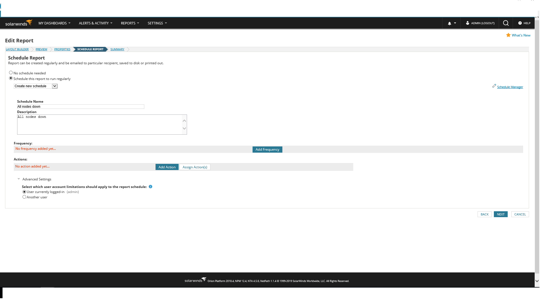Select the Another user radio button
The image size is (540, 303).
pyautogui.click(x=24, y=197)
